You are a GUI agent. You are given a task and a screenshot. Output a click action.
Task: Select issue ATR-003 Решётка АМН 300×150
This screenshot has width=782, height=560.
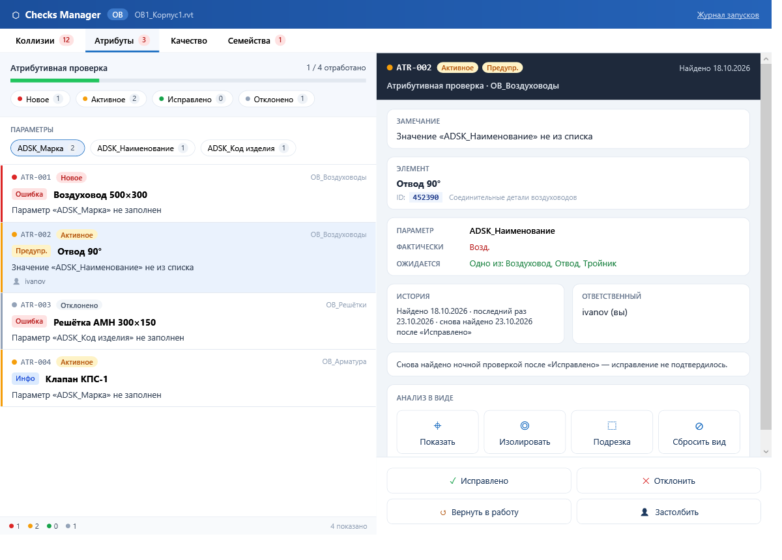[x=188, y=322]
